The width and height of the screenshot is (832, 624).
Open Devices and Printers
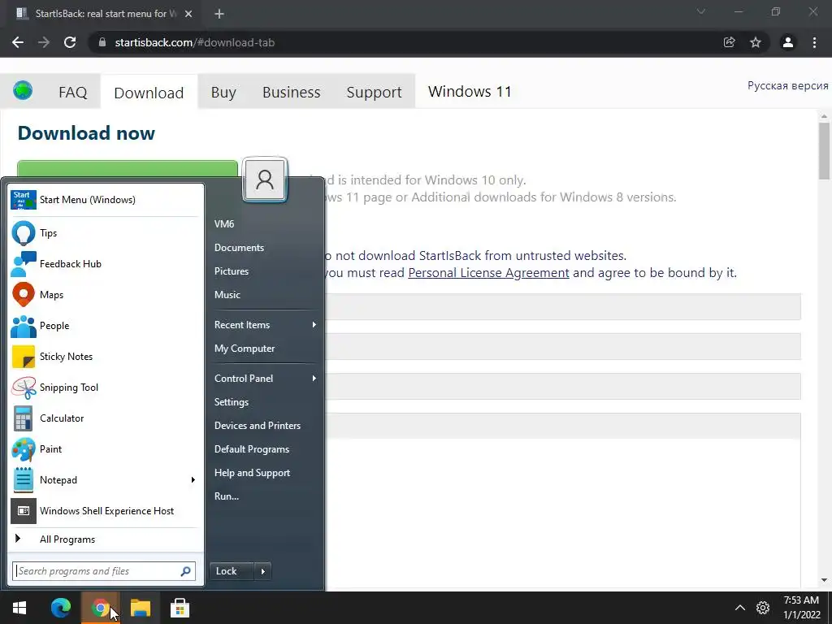258,426
